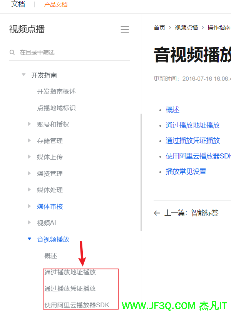
Task: Expand the 媒资管理 tree arrow
Action: tap(29, 174)
